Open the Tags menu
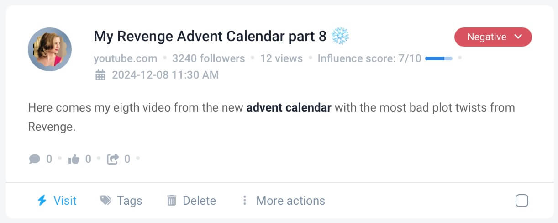558x223 pixels. pos(129,201)
